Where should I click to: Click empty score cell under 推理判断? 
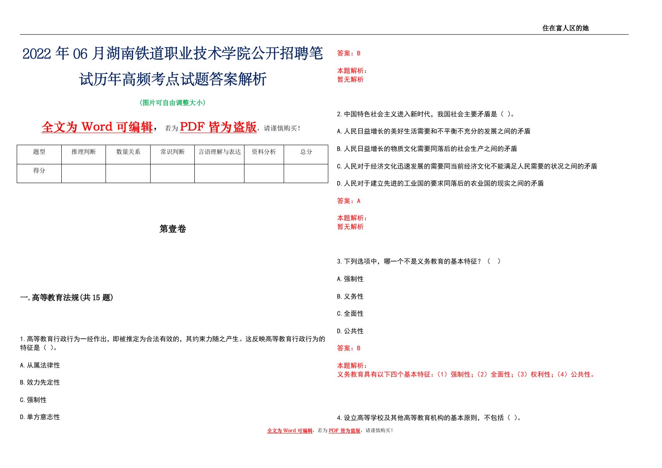pos(83,174)
